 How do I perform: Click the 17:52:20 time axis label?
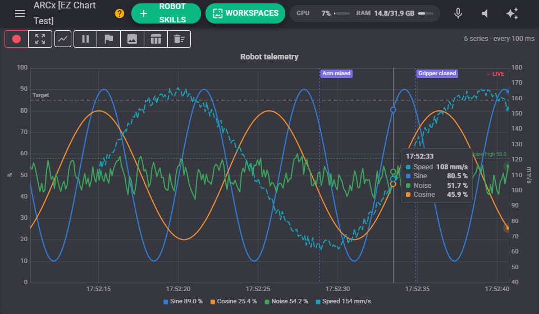click(178, 289)
